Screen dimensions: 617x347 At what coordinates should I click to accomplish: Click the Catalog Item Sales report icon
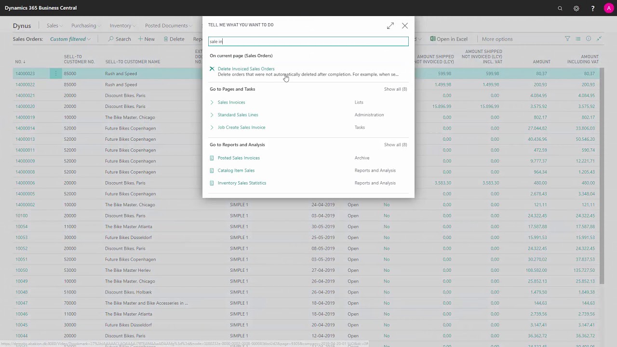[x=212, y=171]
